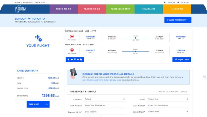Click the seat amenity icon

click(x=68, y=59)
